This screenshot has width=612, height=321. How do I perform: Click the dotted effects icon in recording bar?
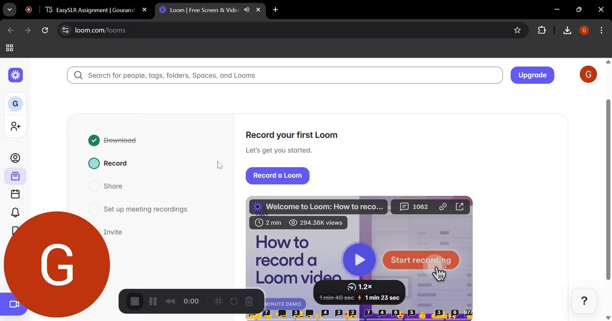click(218, 301)
